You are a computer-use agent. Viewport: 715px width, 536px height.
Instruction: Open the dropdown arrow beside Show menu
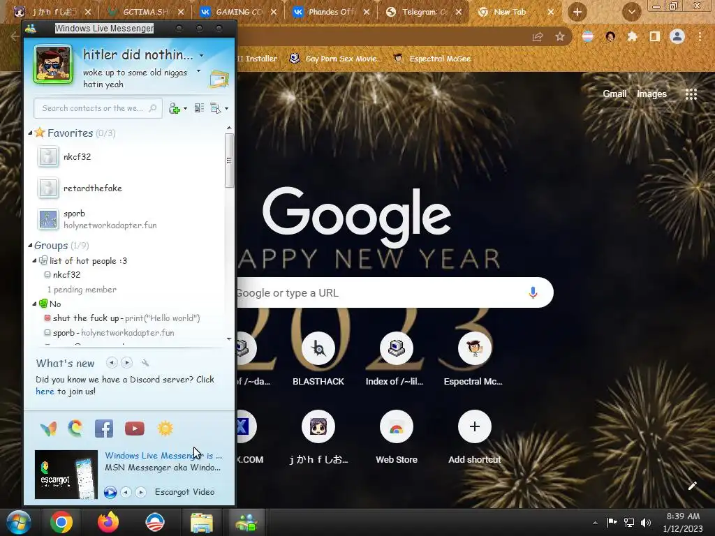227,109
